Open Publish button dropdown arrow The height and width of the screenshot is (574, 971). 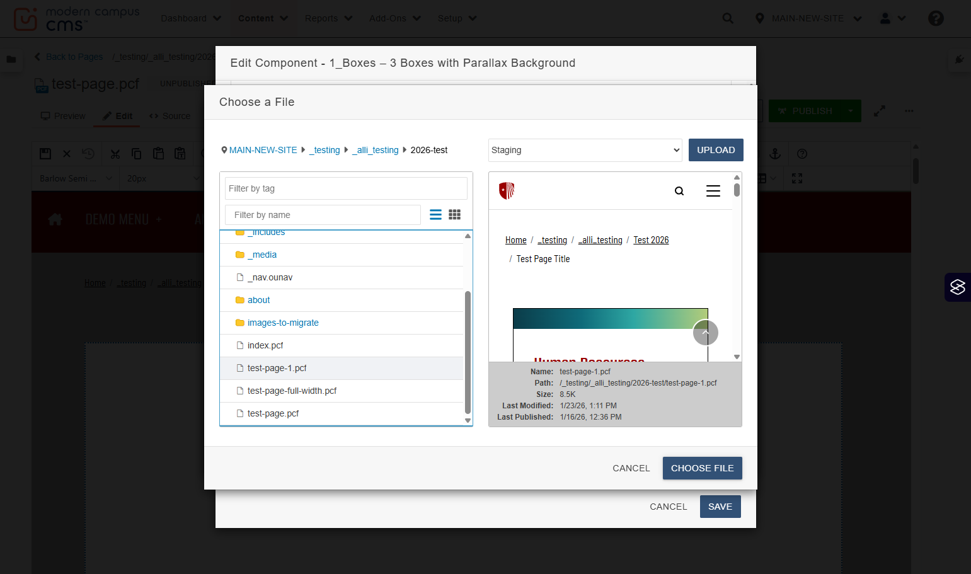tap(851, 111)
